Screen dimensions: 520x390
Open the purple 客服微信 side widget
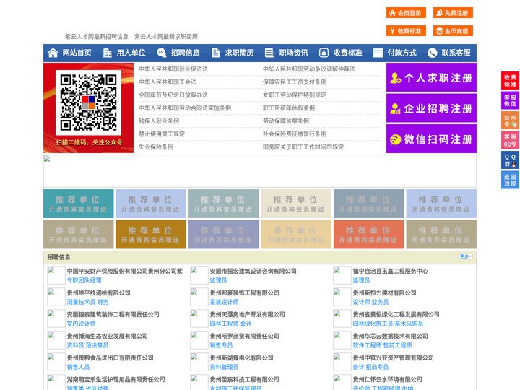tap(510, 100)
